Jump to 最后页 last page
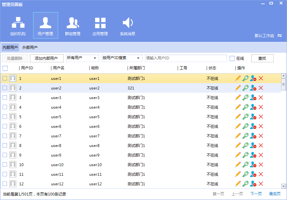Image resolution: width=287 pixels, height=200 pixels. coord(275,194)
